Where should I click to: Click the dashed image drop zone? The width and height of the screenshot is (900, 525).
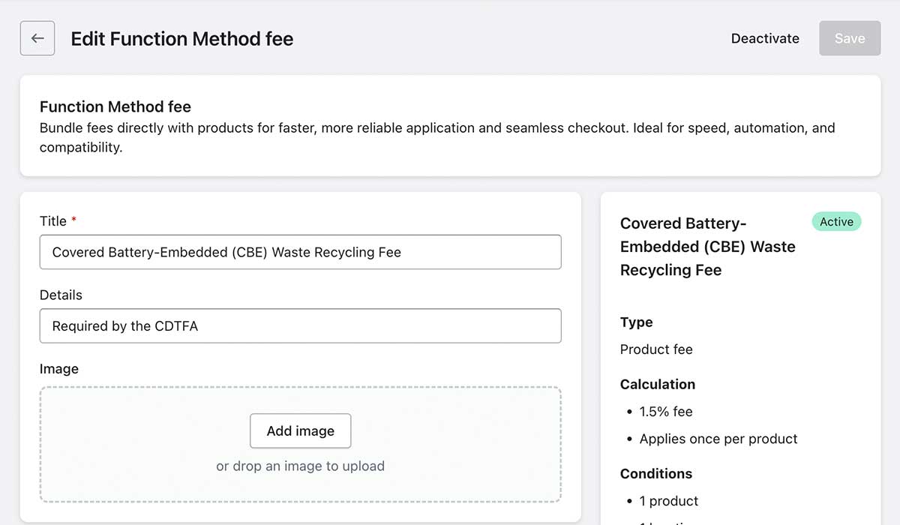[300, 445]
